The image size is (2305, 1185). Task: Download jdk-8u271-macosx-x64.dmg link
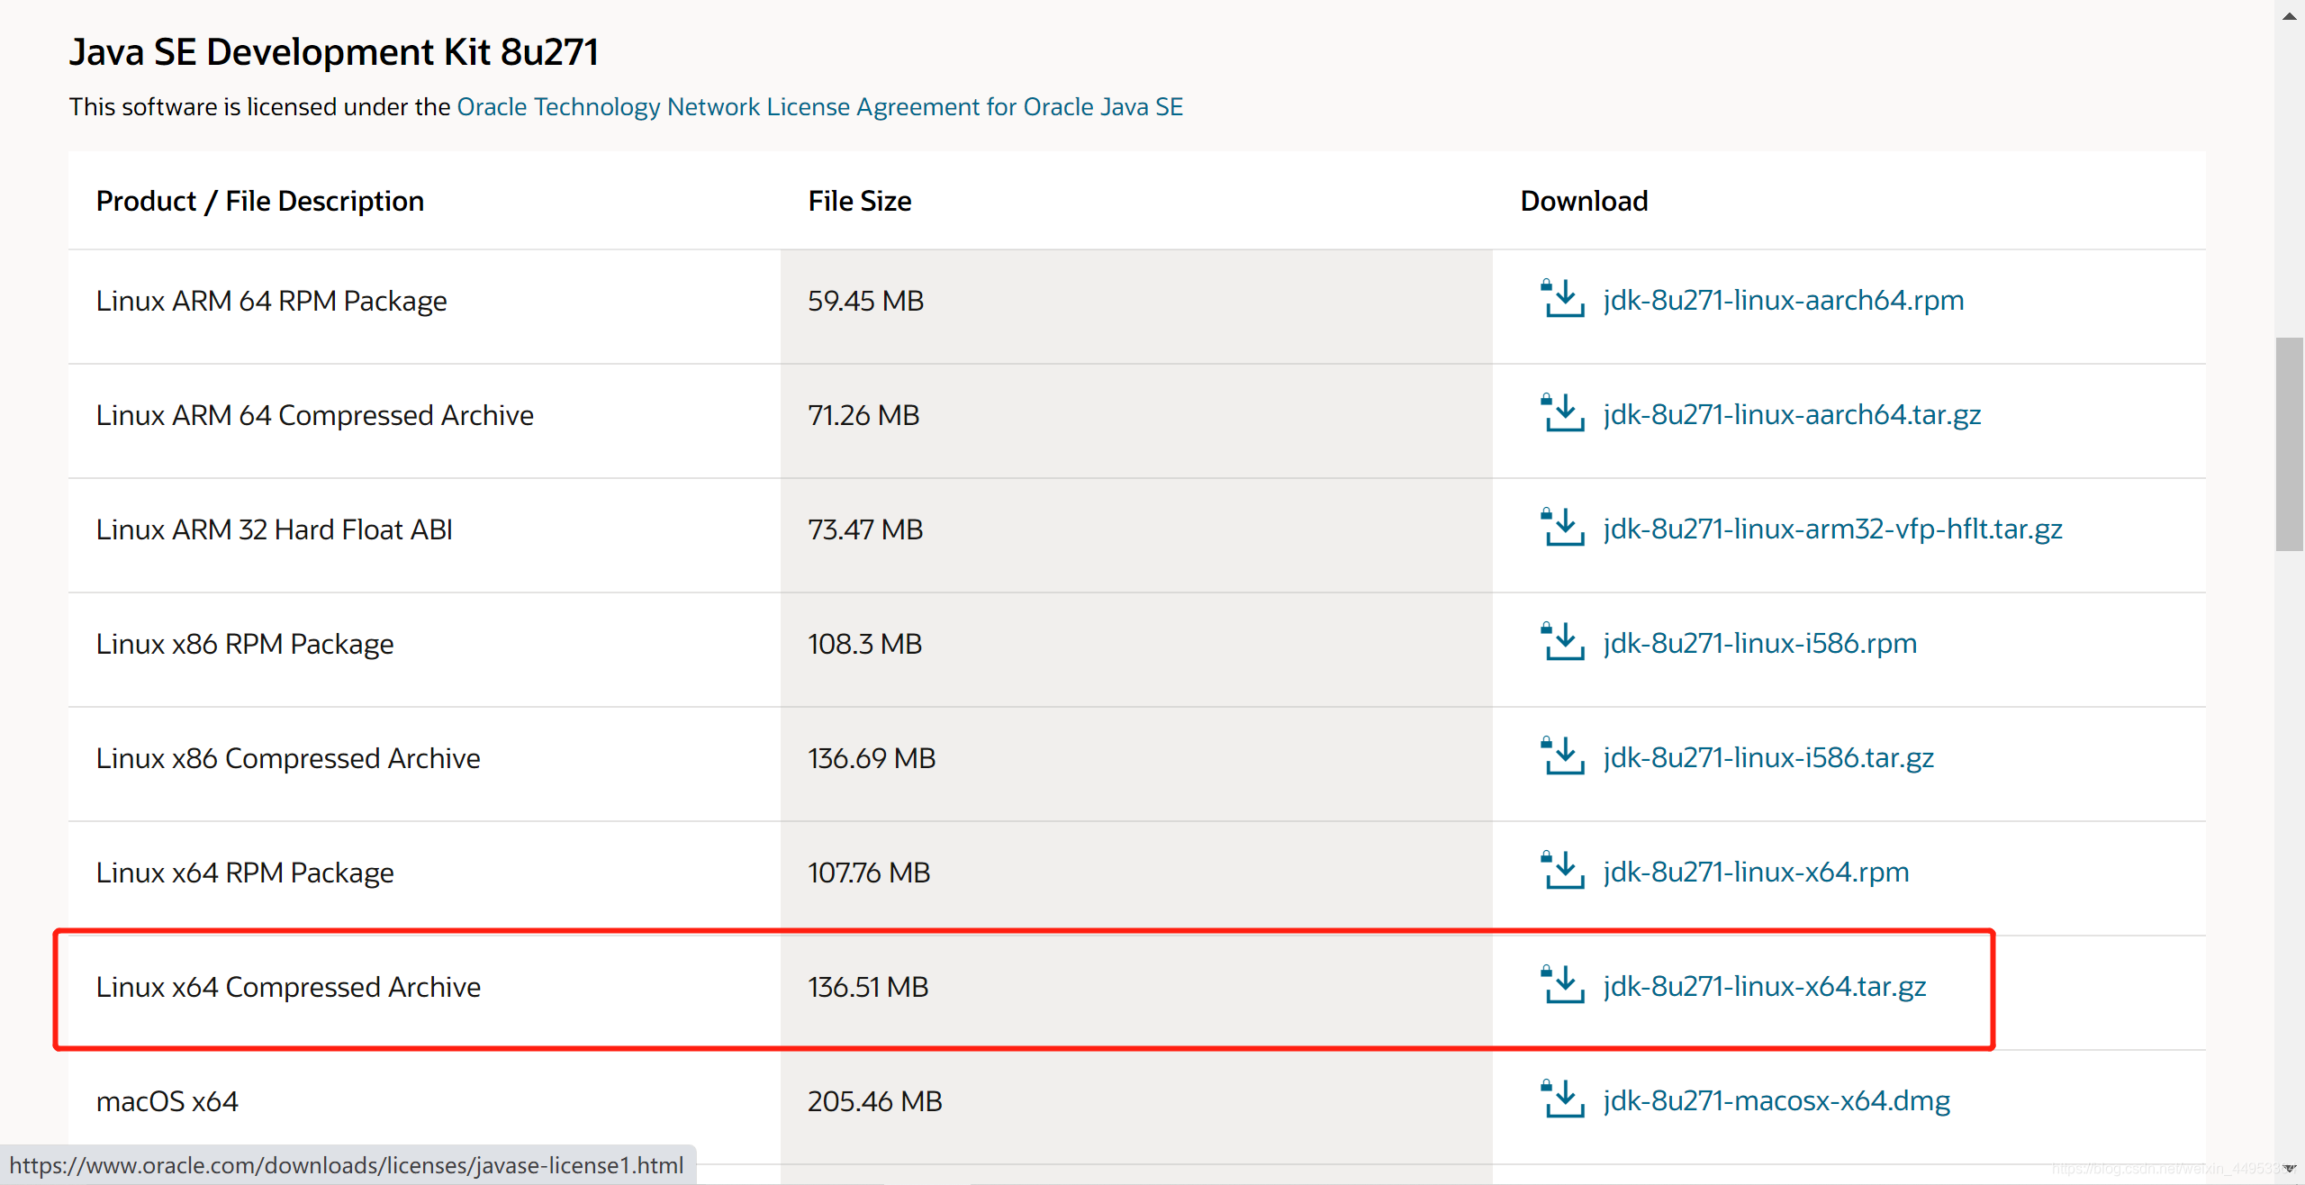coord(1776,1100)
